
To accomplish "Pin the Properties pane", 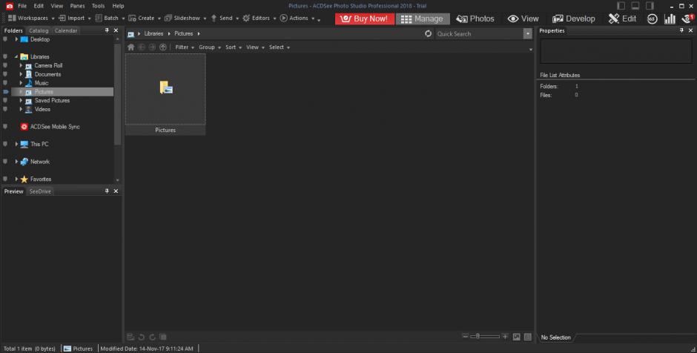I will (x=681, y=30).
